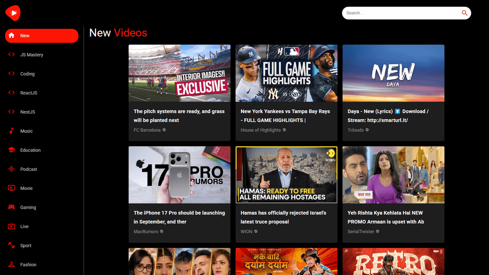The width and height of the screenshot is (489, 275).
Task: Click the music note icon
Action: pos(11,131)
